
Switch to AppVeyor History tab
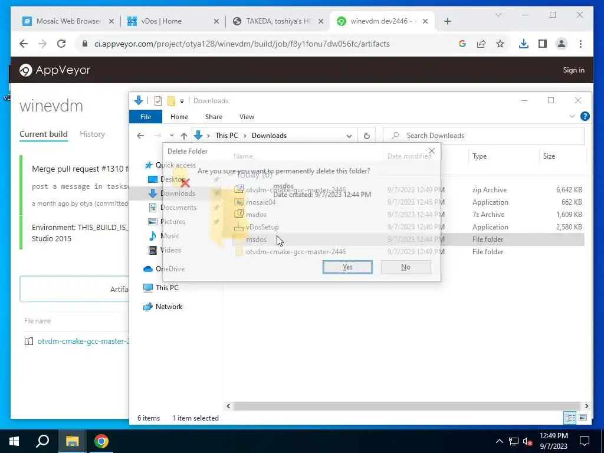click(x=92, y=134)
